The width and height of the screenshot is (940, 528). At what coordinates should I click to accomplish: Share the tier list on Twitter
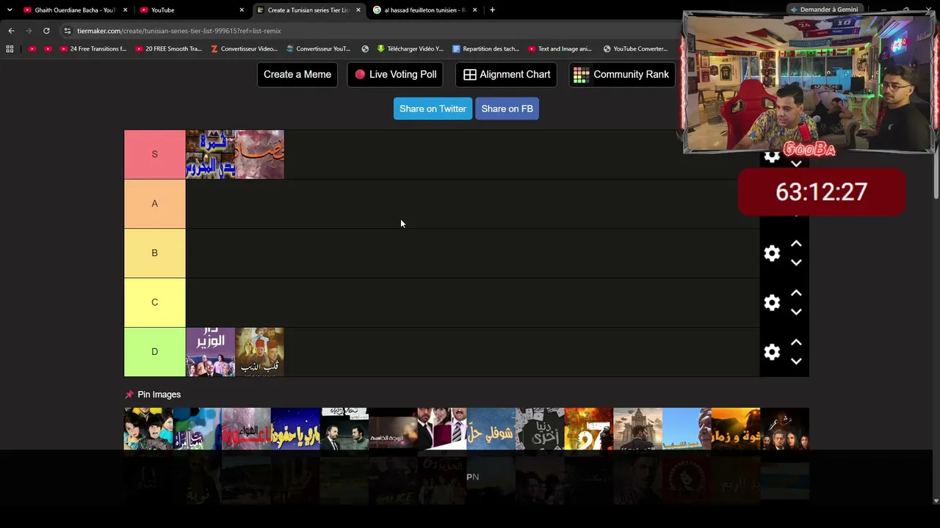pos(433,109)
